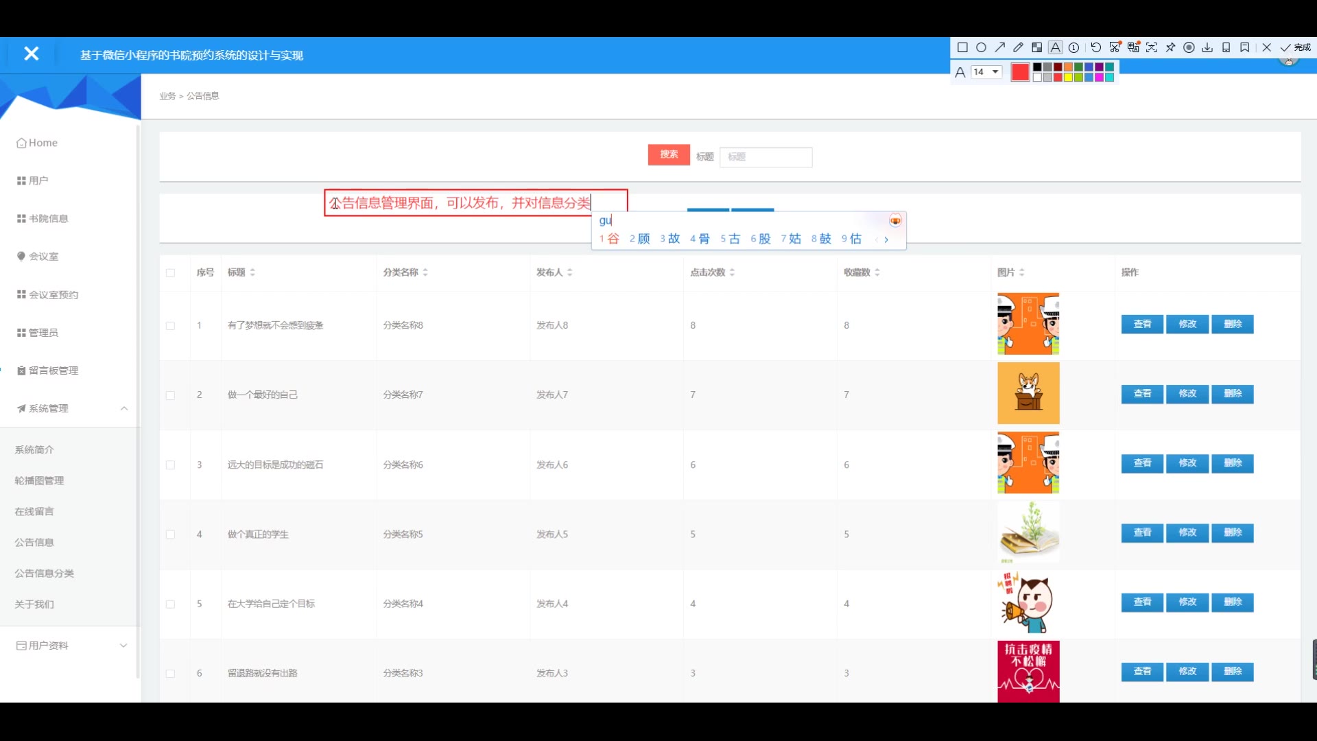Open 公告信息分类 in sidebar
Image resolution: width=1317 pixels, height=741 pixels.
pyautogui.click(x=45, y=573)
